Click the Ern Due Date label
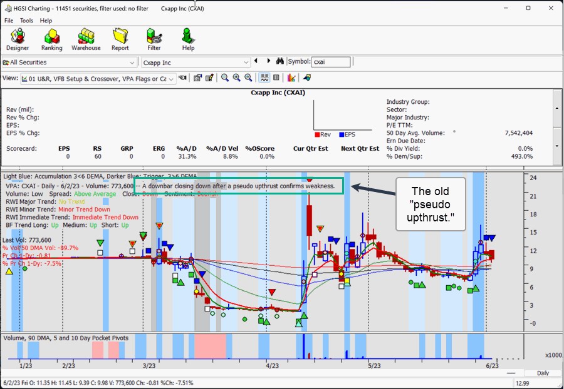This screenshot has width=564, height=389. 405,141
